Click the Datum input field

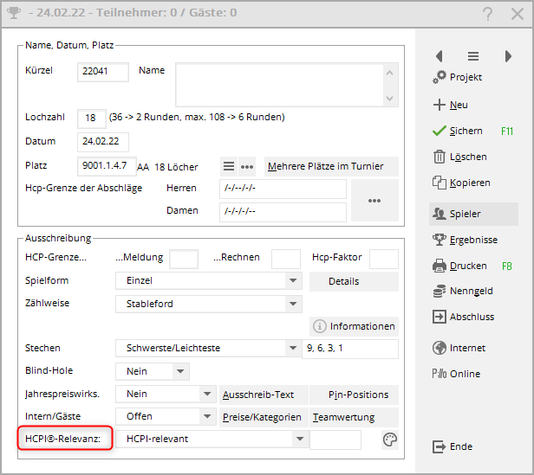tap(103, 140)
